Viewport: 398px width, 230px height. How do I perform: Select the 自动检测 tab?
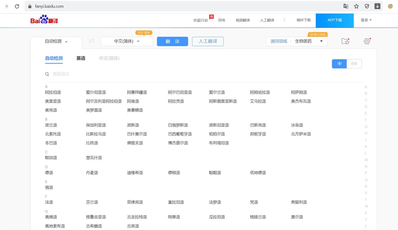click(54, 58)
